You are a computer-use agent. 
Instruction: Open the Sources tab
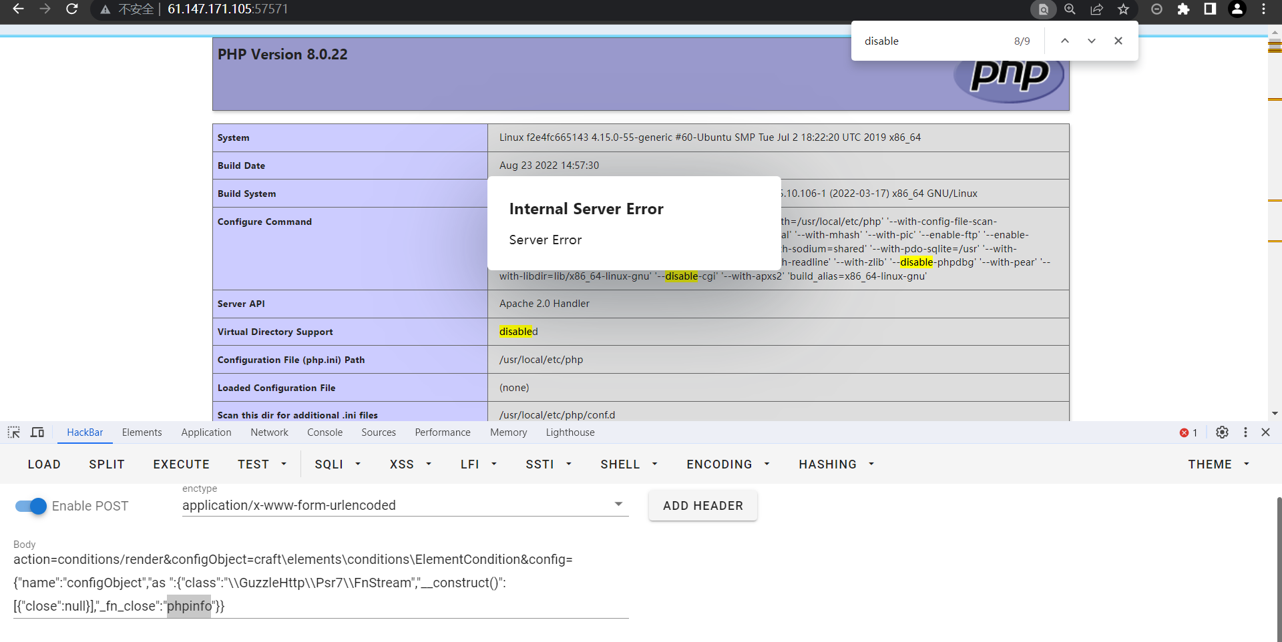click(x=379, y=432)
